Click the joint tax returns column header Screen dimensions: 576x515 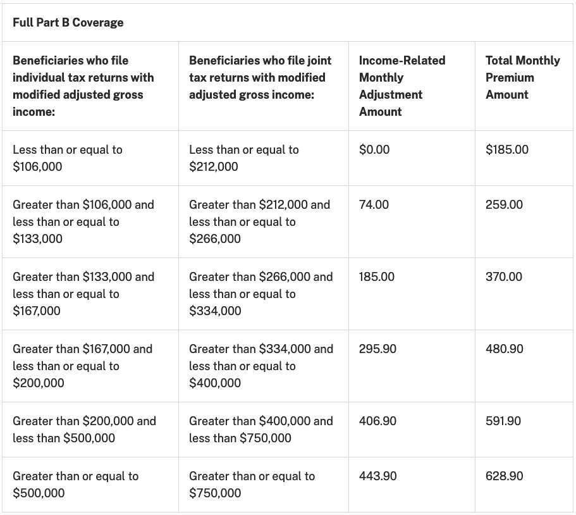click(x=260, y=78)
